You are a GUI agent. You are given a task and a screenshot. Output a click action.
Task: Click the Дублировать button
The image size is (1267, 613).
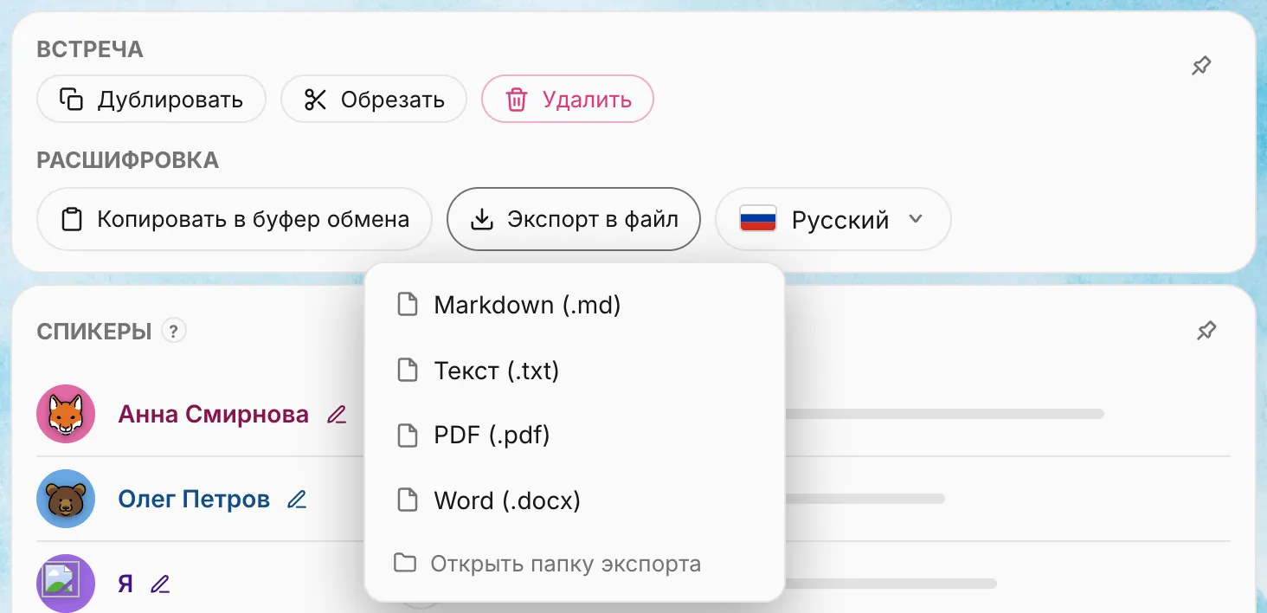(x=151, y=100)
